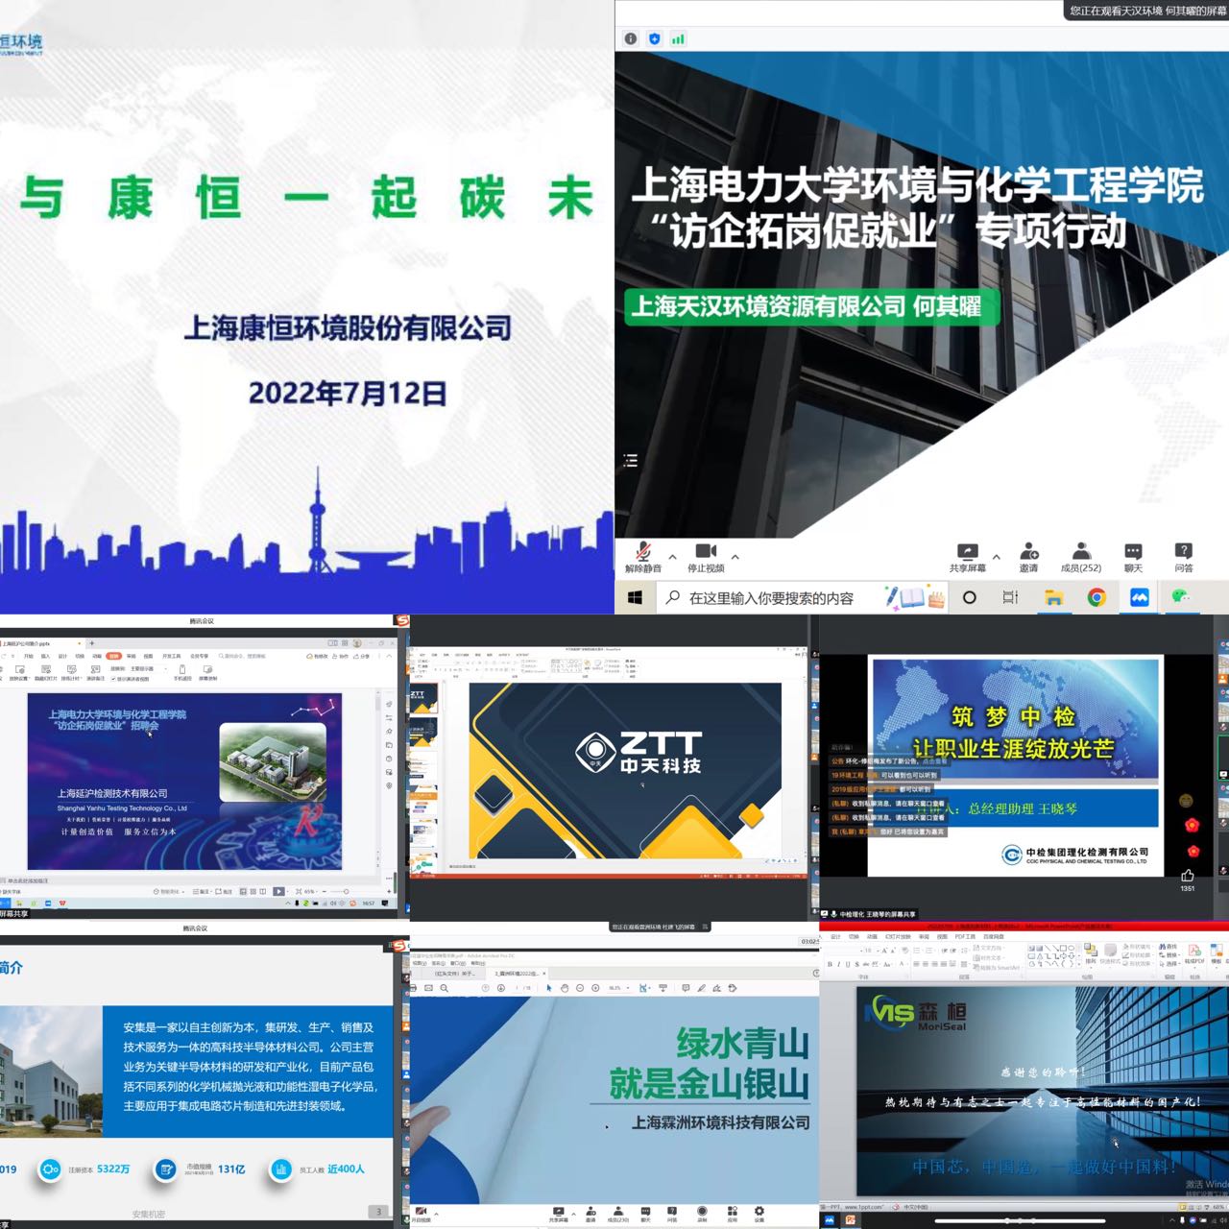Show the 成员(252) participants list
This screenshot has height=1229, width=1229.
point(1081,556)
